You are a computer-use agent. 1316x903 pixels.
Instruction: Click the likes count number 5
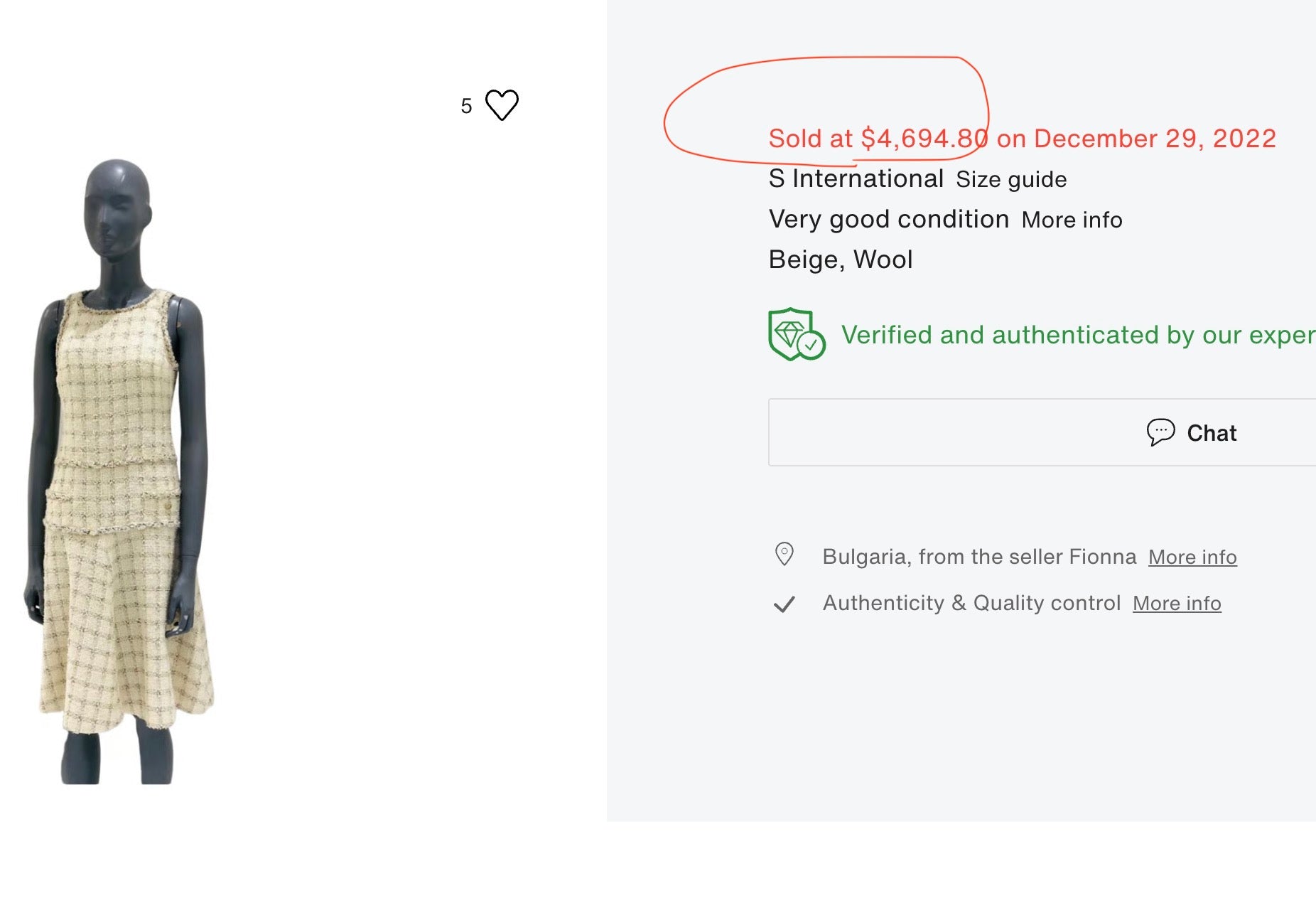click(x=466, y=107)
